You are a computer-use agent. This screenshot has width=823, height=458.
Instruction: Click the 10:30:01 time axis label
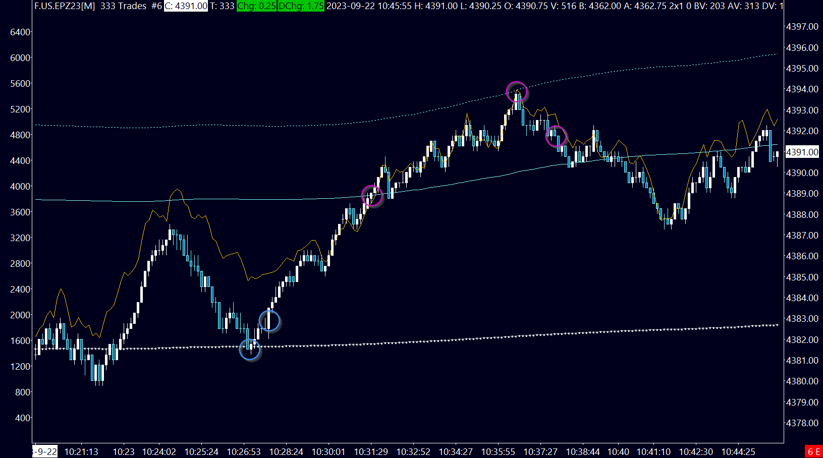[x=328, y=452]
